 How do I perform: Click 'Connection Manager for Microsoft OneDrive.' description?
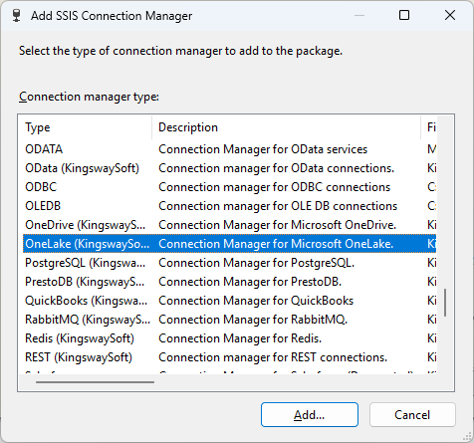(x=278, y=225)
